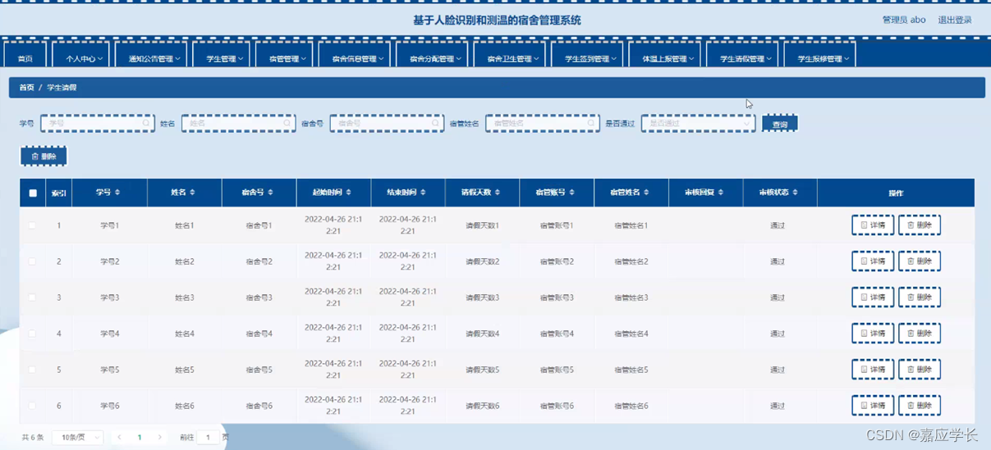The image size is (991, 450).
Task: Focus the 宿舍号 search input
Action: pos(388,124)
